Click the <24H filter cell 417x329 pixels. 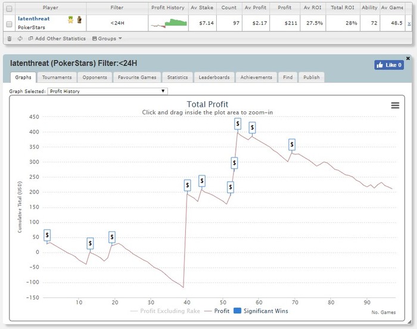pyautogui.click(x=117, y=23)
